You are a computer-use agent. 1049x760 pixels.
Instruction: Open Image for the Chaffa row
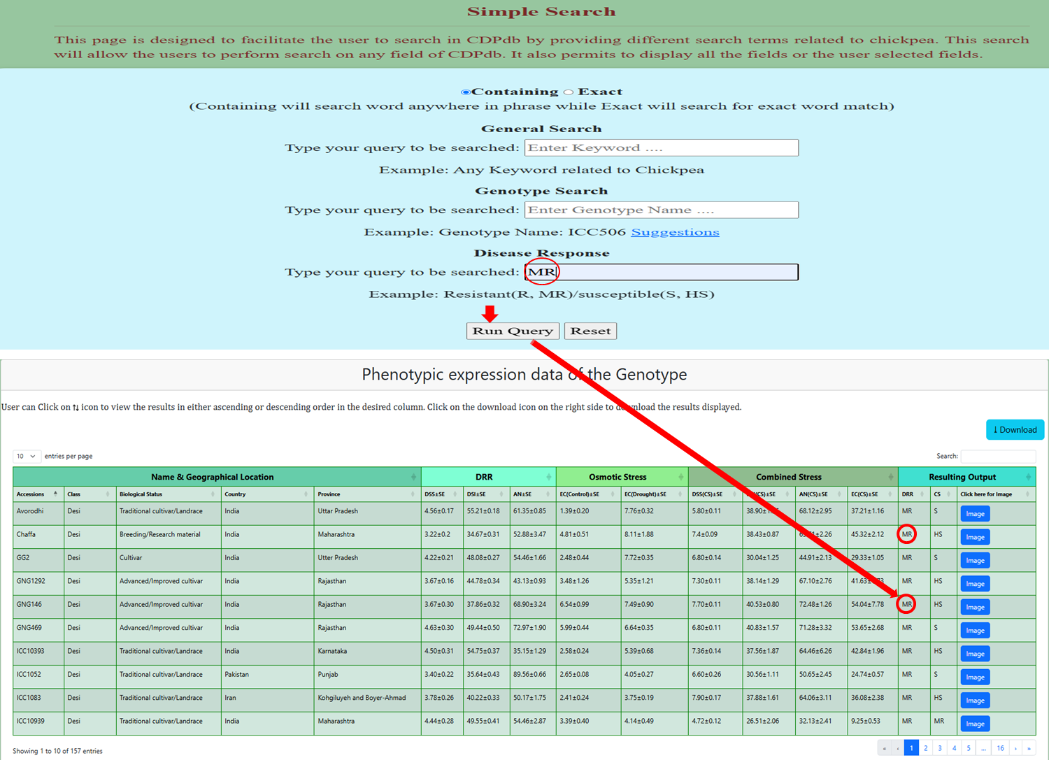975,537
